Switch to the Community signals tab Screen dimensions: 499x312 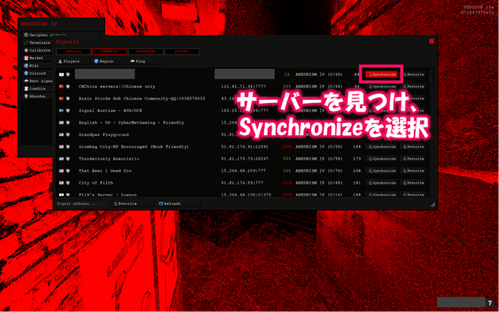click(x=110, y=51)
